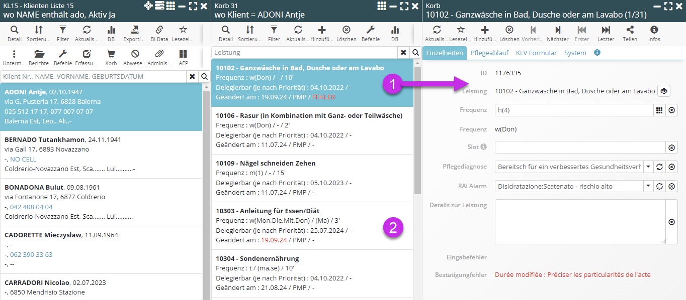Call phone number 042 408 04 04
The image size is (686, 300).
31,207
